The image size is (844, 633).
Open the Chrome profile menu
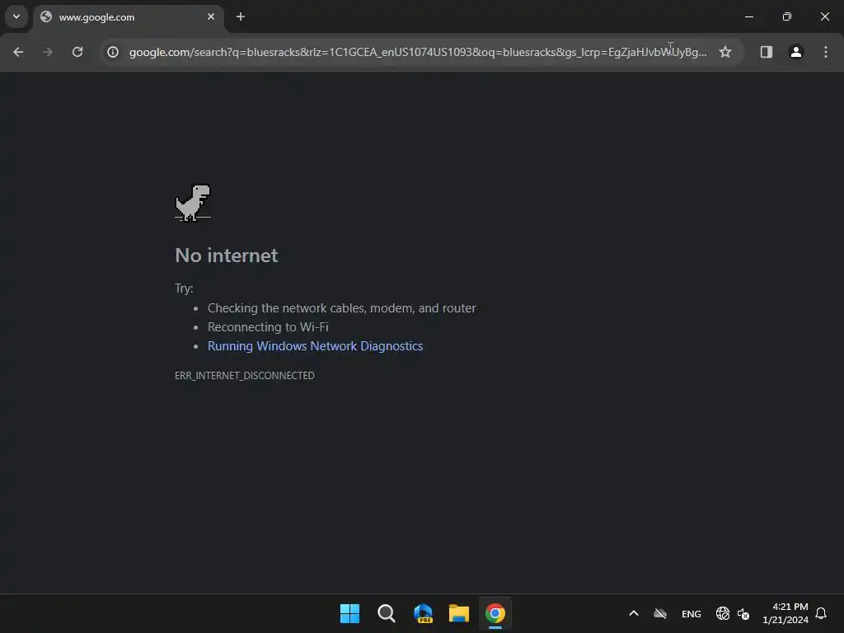pyautogui.click(x=796, y=52)
